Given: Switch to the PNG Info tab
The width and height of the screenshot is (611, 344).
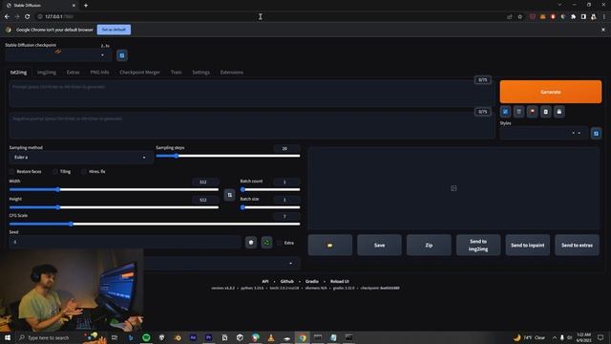Looking at the screenshot, I should tap(99, 73).
